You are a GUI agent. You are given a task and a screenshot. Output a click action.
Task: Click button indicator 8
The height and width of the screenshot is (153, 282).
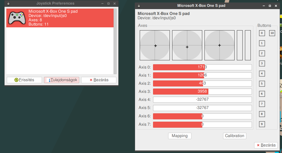coord(262,114)
